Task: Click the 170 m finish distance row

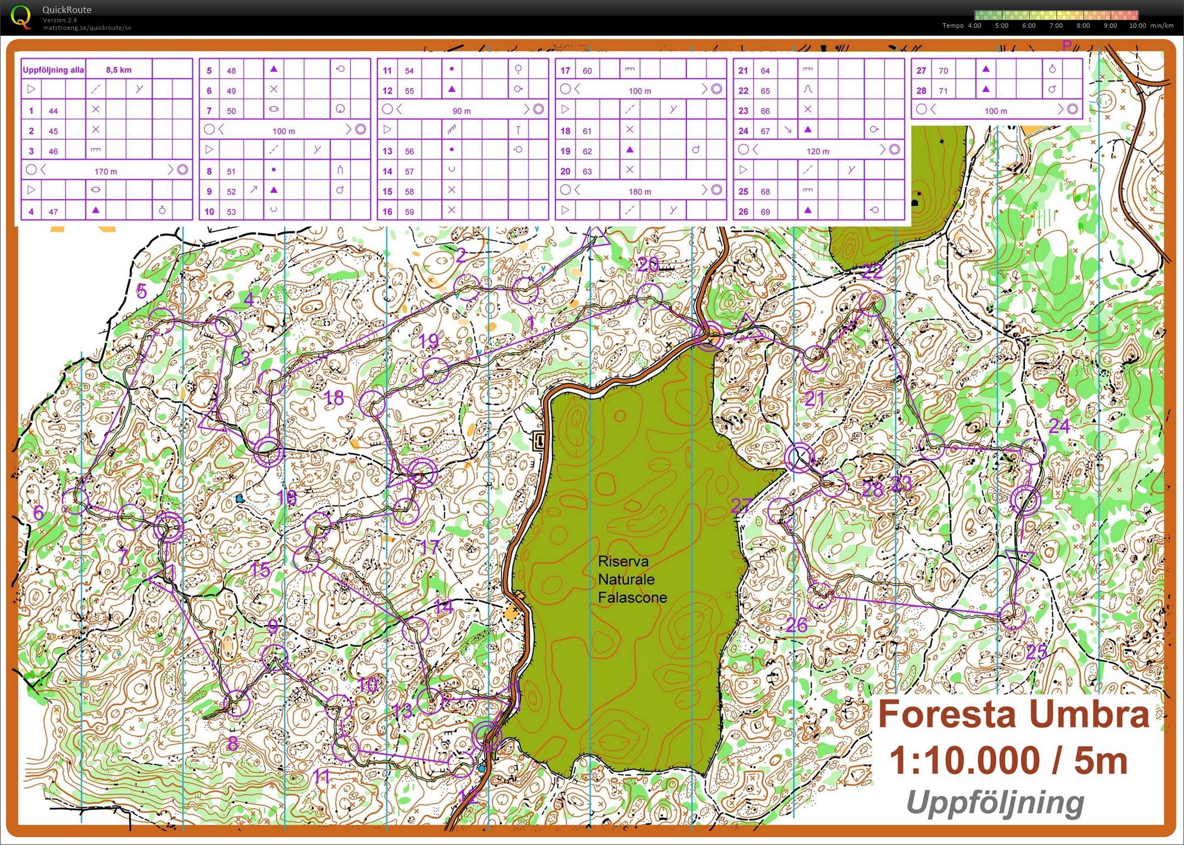Action: click(107, 171)
